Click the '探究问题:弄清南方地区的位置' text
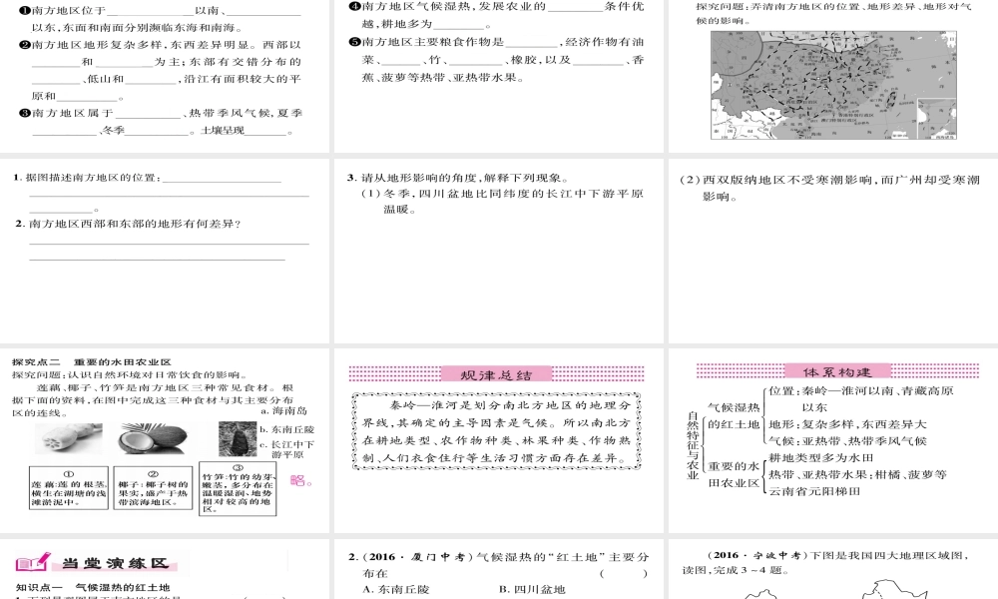Image resolution: width=998 pixels, height=599 pixels. 833,13
